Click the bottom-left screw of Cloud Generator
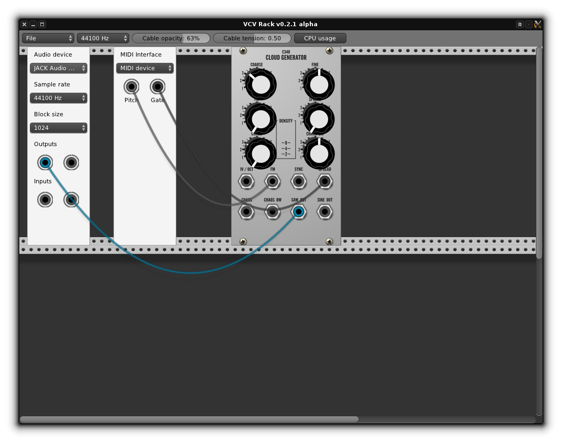This screenshot has height=443, width=562. (243, 241)
